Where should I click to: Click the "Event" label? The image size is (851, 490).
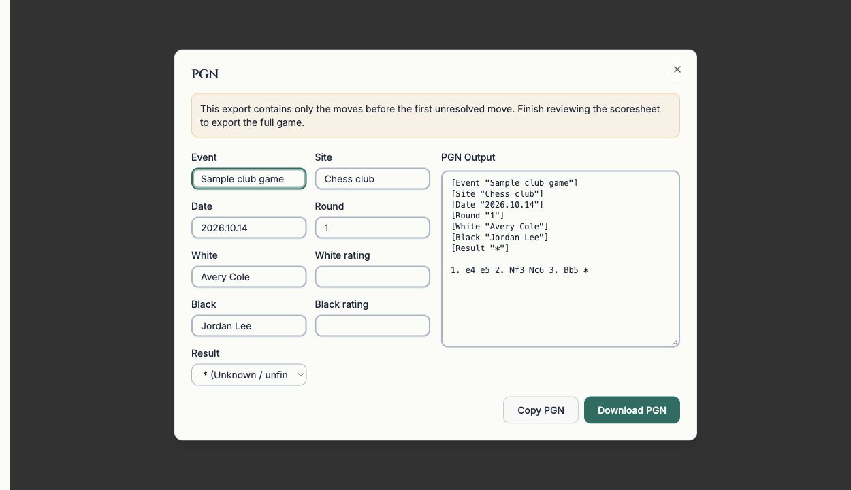(204, 157)
